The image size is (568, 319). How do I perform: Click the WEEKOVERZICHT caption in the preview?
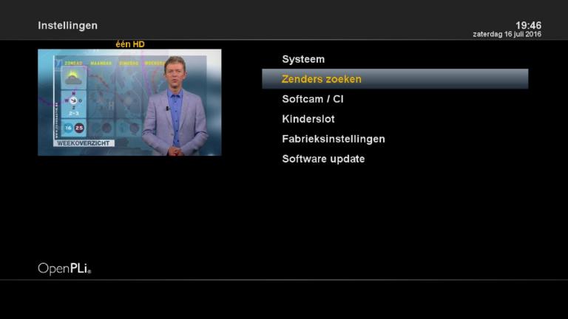coord(85,143)
